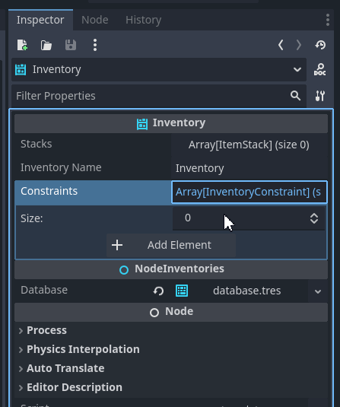Expand the Stacks Array[ItemStack] value
Screen dimensions: 340x407
click(x=249, y=145)
